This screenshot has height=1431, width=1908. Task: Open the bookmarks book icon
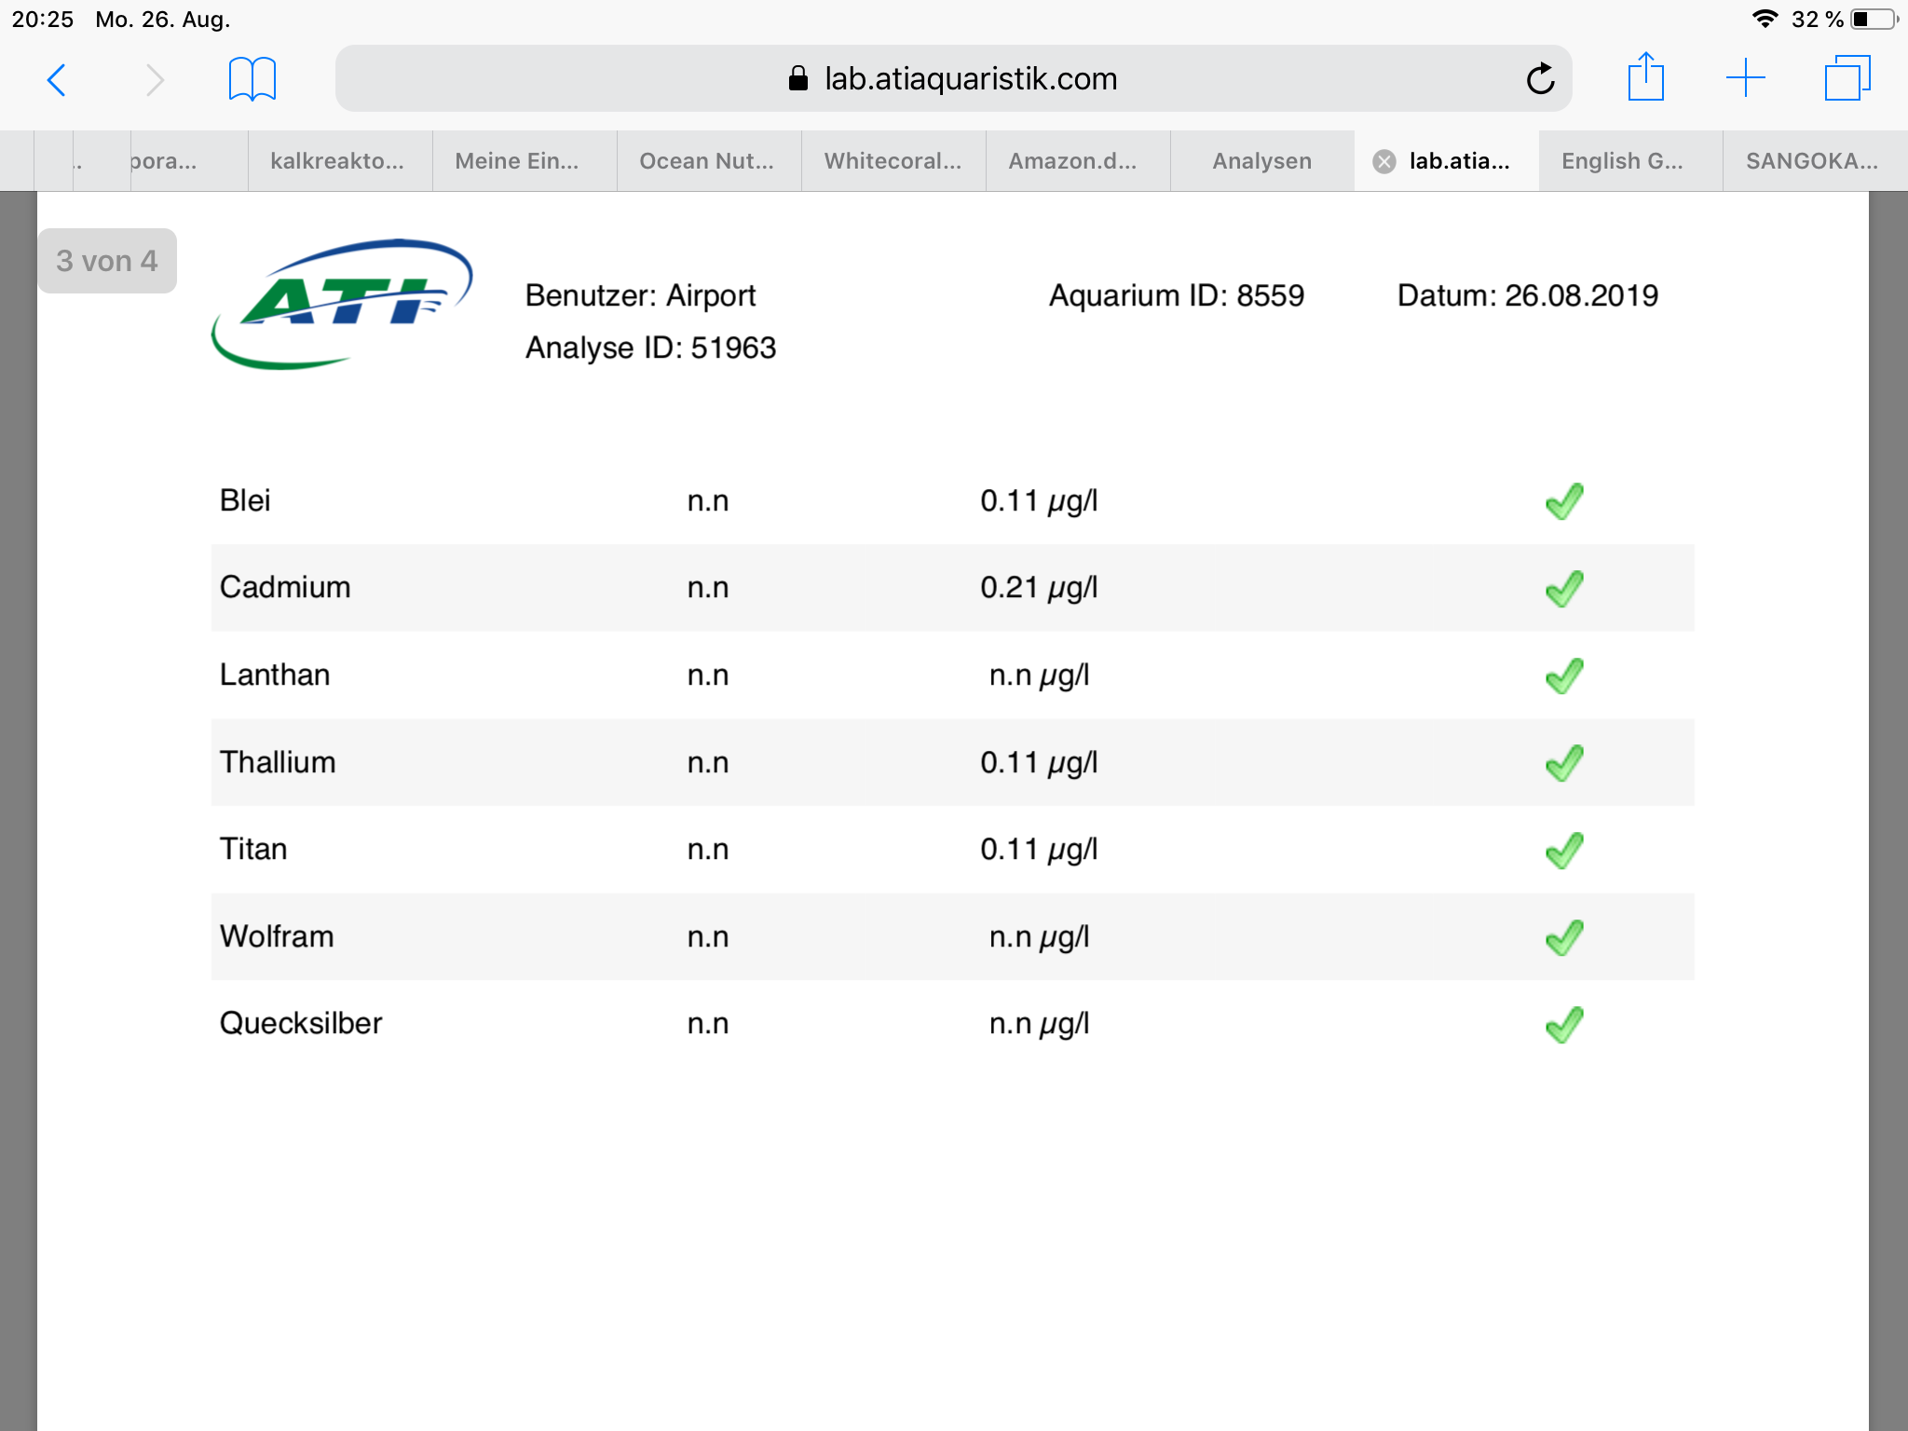252,78
